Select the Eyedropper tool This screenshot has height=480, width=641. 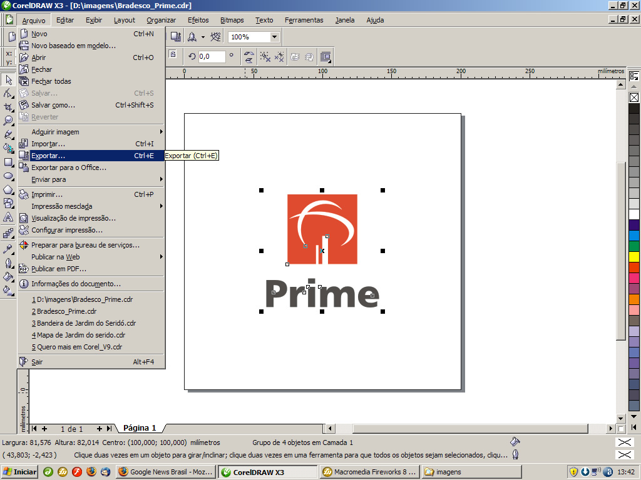click(x=8, y=249)
